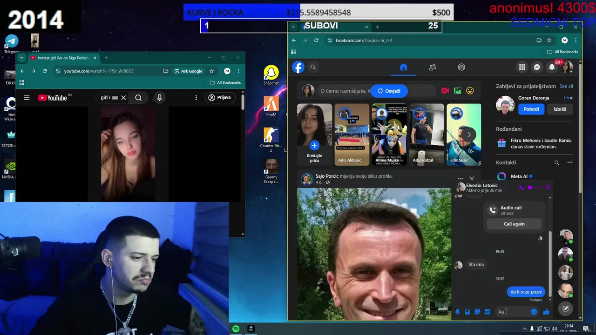This screenshot has width=596, height=335.
Task: Minimize the Elvedin Latovic chat
Action: click(539, 188)
